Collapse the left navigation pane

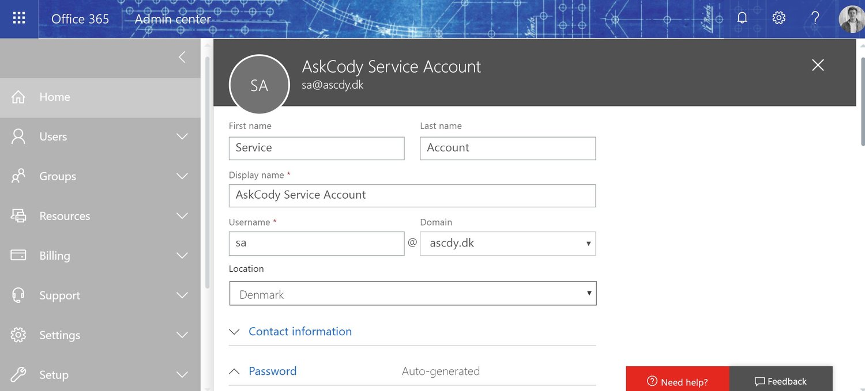[x=182, y=57]
